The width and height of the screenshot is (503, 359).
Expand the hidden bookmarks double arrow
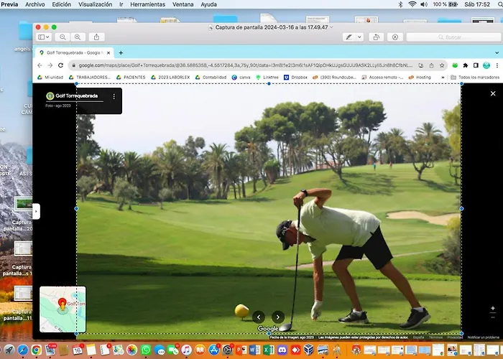pyautogui.click(x=443, y=78)
